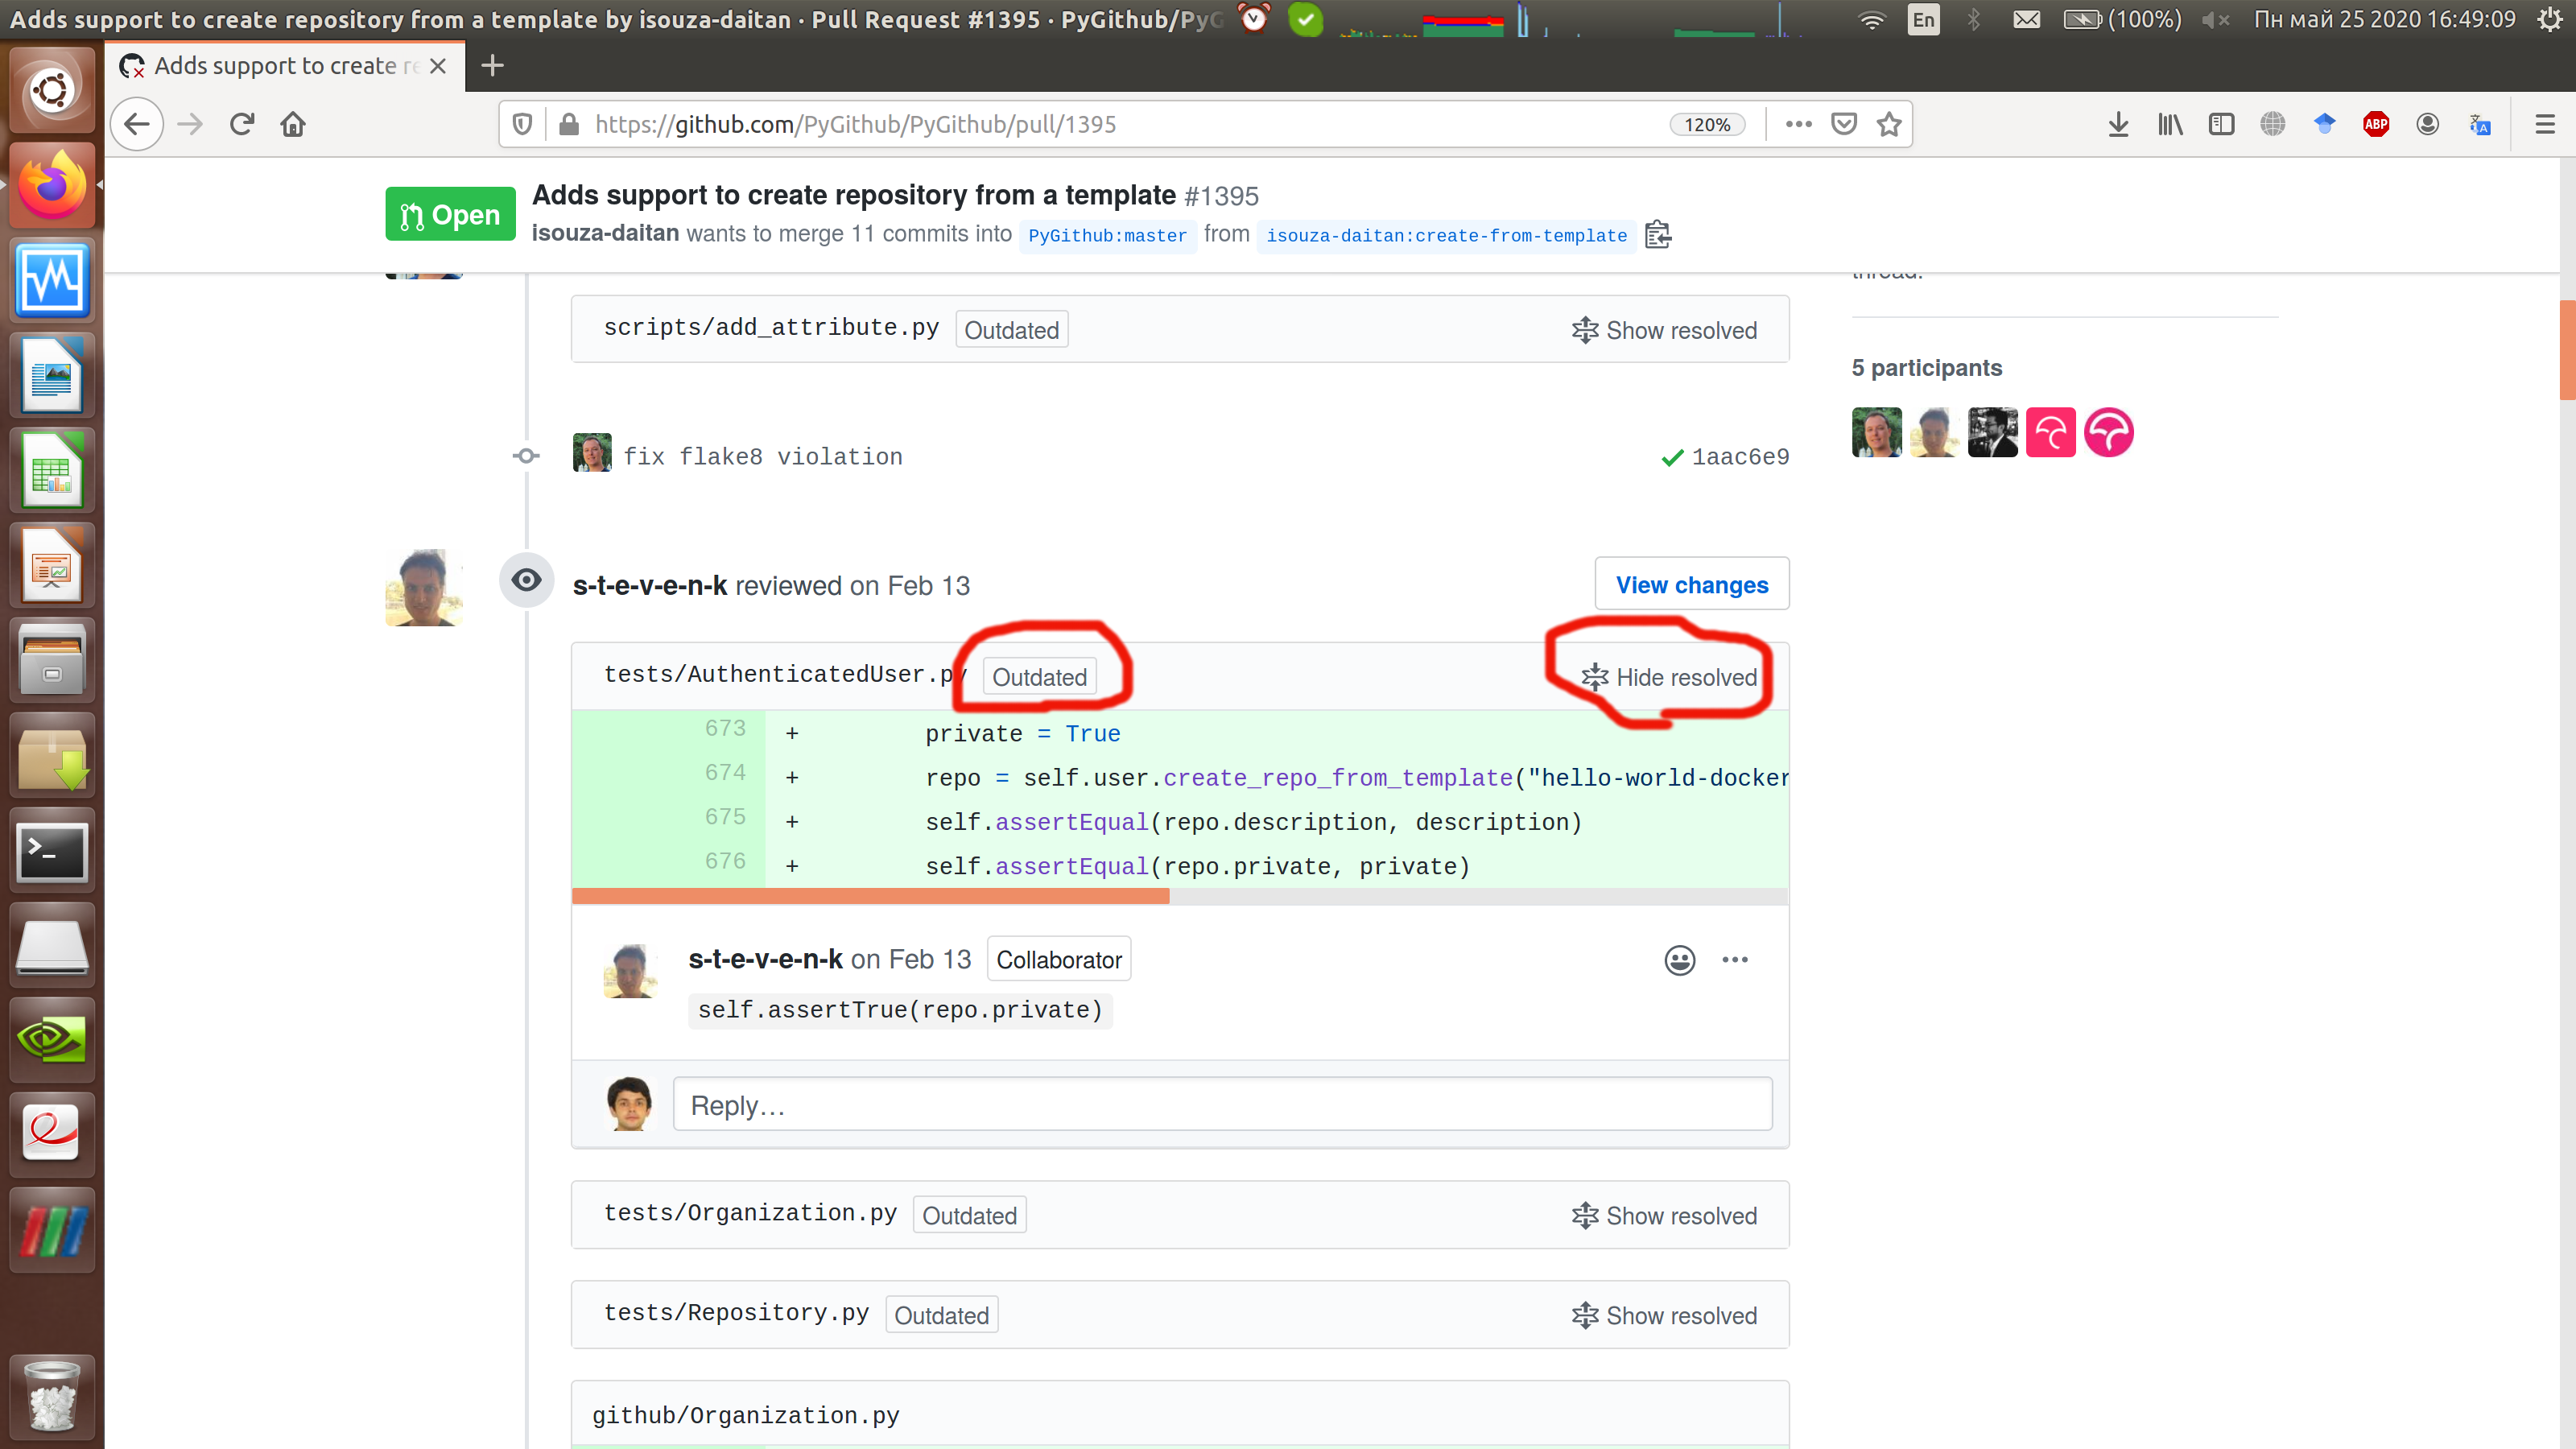Open Firefox hamburger menu
The width and height of the screenshot is (2576, 1449).
[2544, 124]
